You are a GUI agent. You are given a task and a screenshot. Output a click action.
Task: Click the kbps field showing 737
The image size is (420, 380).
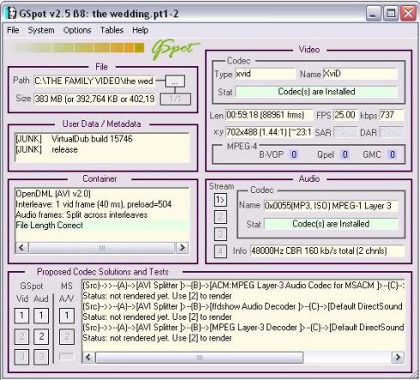click(x=392, y=115)
